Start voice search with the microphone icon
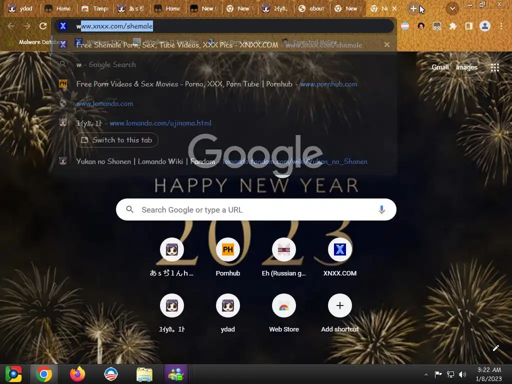Screen dimensions: 512x384 381,209
